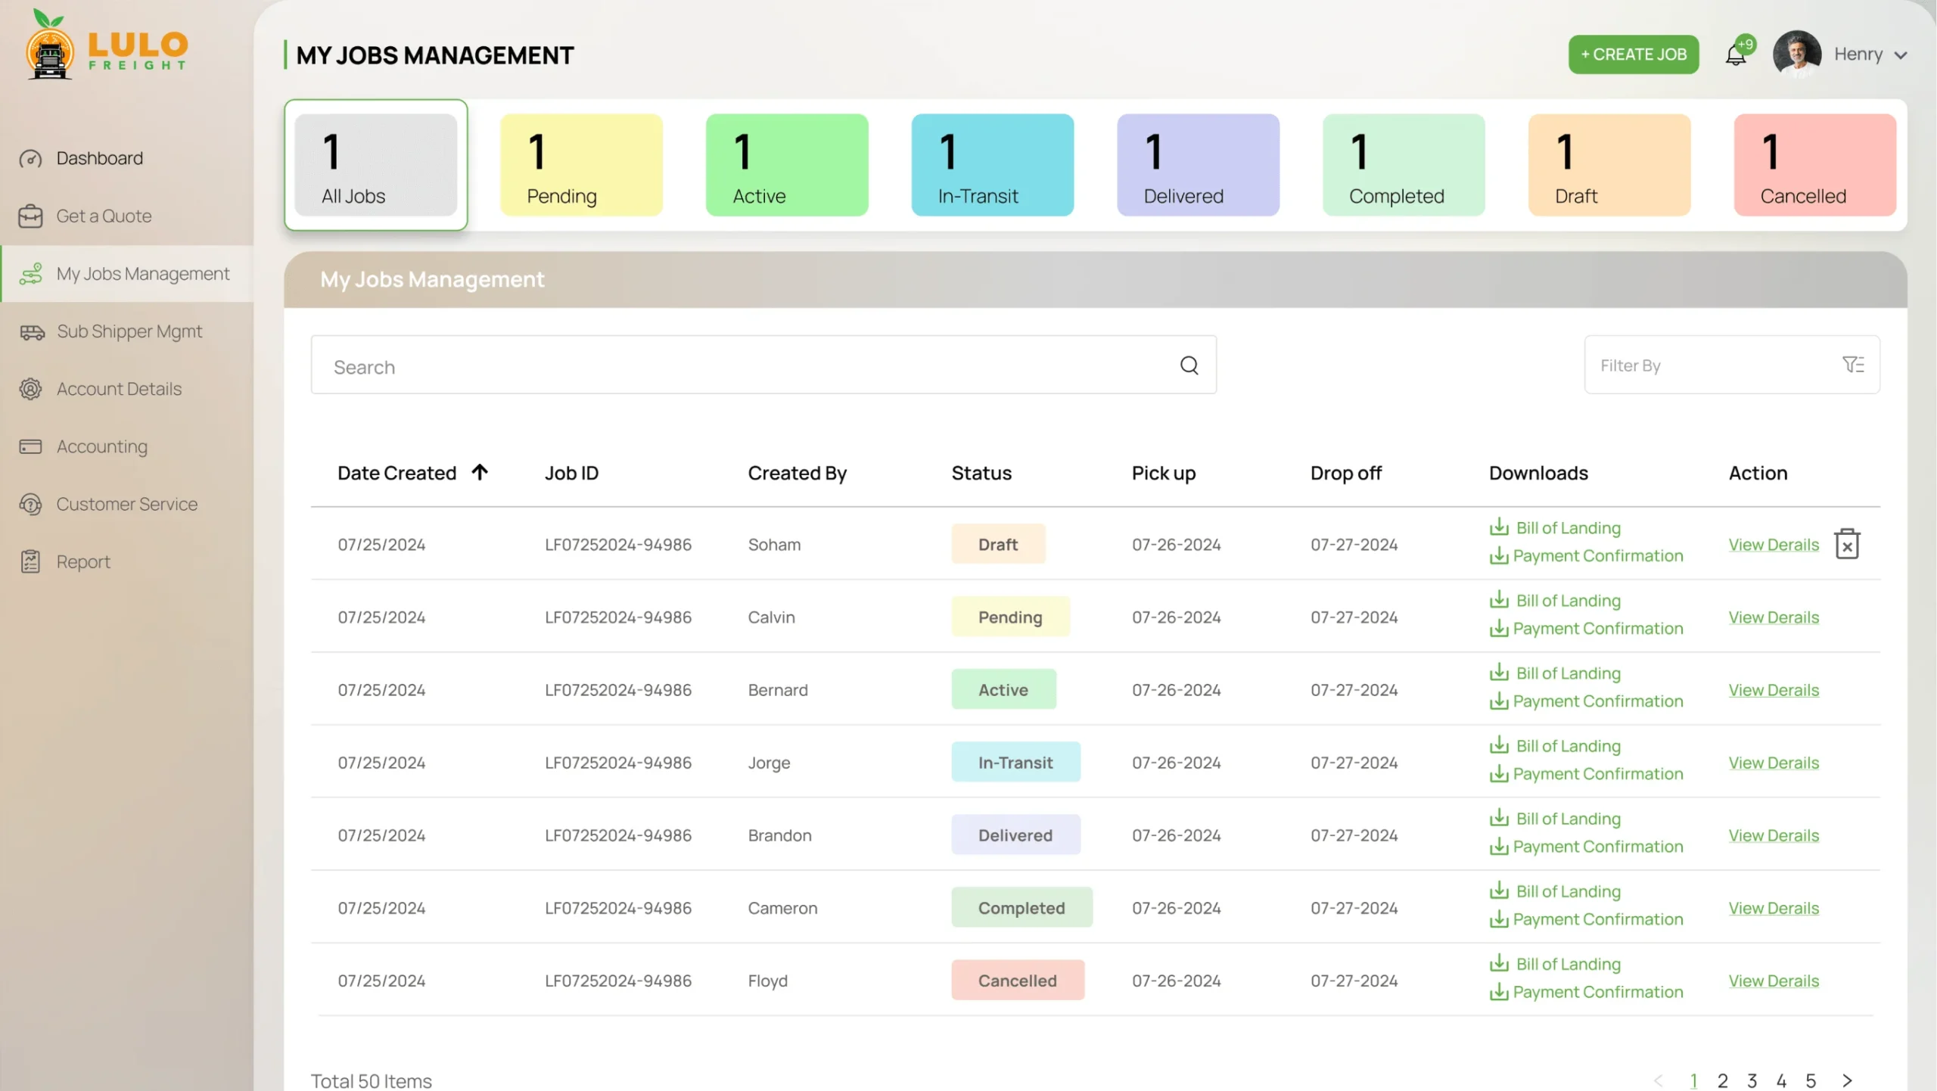Open the Filter By dropdown

(x=1732, y=365)
